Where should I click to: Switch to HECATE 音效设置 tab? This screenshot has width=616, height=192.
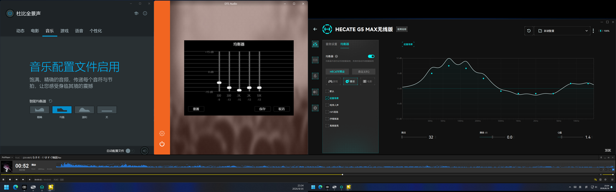[x=331, y=44]
